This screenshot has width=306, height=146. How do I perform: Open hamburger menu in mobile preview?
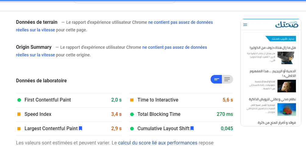pos(245,25)
